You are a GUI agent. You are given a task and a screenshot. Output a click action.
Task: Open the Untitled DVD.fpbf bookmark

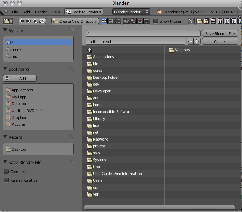coord(38,111)
